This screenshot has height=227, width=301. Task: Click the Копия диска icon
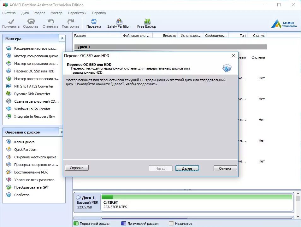pyautogui.click(x=9, y=142)
